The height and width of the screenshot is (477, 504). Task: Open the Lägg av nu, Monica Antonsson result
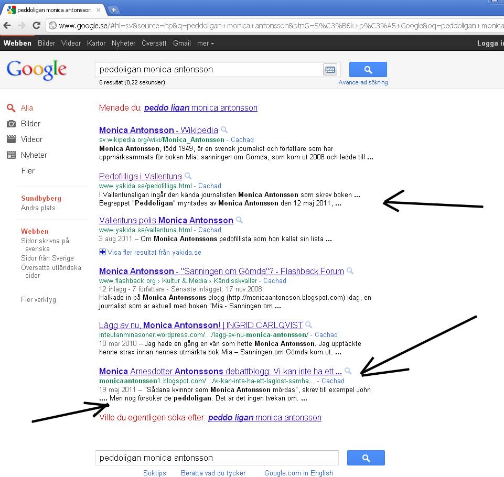201,325
